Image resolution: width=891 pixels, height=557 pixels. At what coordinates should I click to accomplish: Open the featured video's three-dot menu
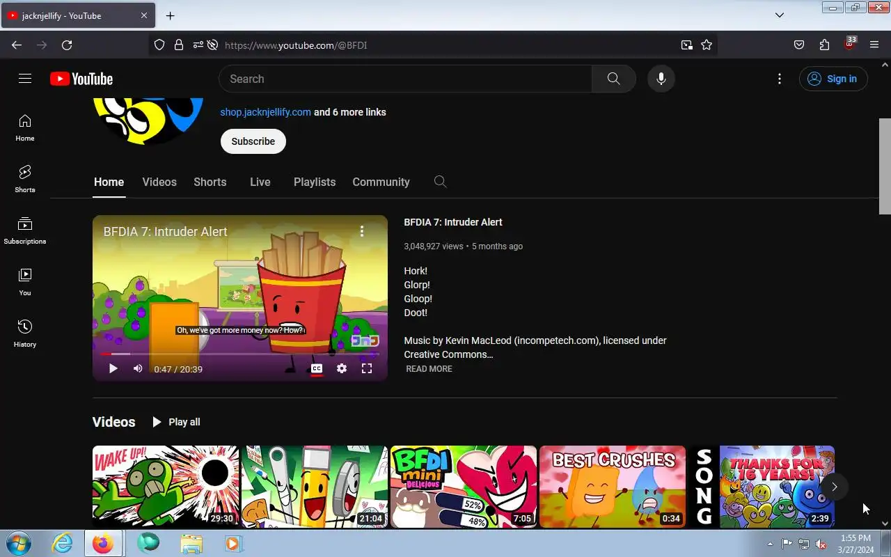click(362, 231)
